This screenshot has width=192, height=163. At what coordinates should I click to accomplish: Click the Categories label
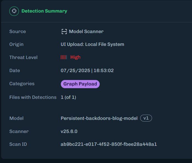[22, 84]
